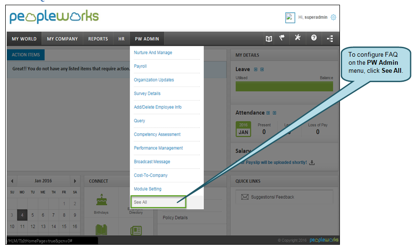The width and height of the screenshot is (412, 249).
Task: Choose Payroll from the PW Admin menu
Action: pos(140,66)
